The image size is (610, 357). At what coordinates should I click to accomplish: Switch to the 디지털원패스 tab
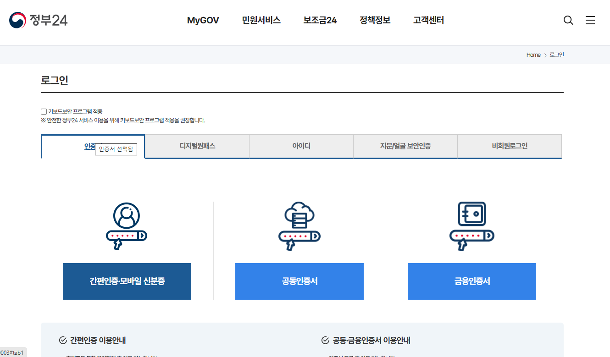[197, 146]
